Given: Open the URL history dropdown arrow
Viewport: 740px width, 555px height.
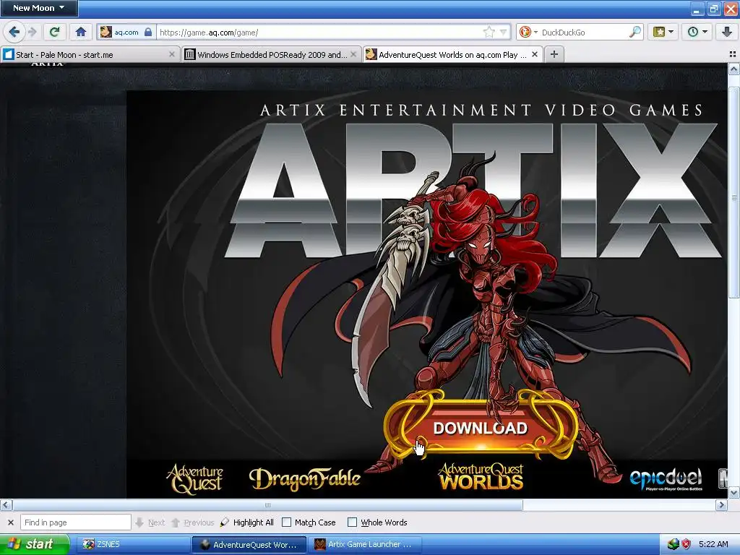Looking at the screenshot, I should pyautogui.click(x=503, y=33).
